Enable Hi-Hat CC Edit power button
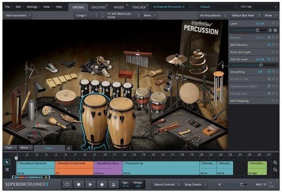Image resolution: width=282 pixels, height=192 pixels. (x=269, y=79)
